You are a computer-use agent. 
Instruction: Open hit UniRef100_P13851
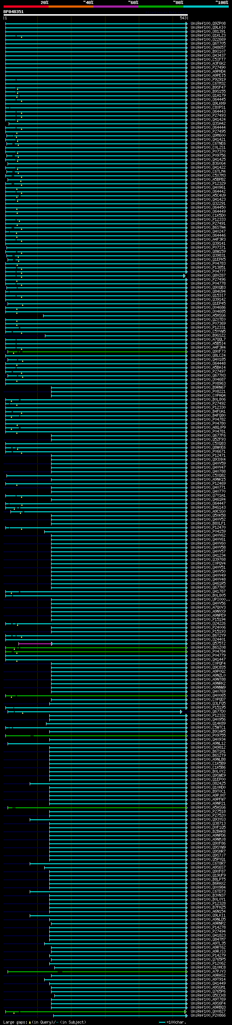[x=208, y=267]
